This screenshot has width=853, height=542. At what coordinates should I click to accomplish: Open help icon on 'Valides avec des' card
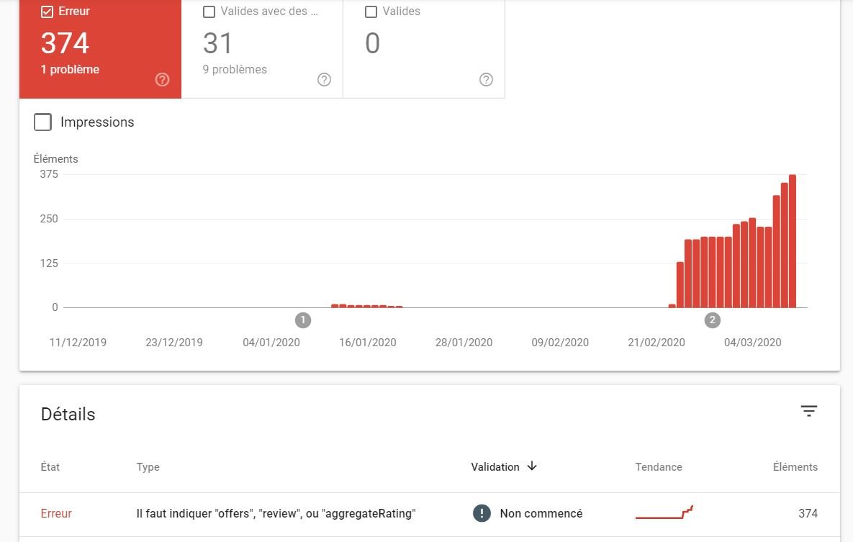[x=324, y=79]
